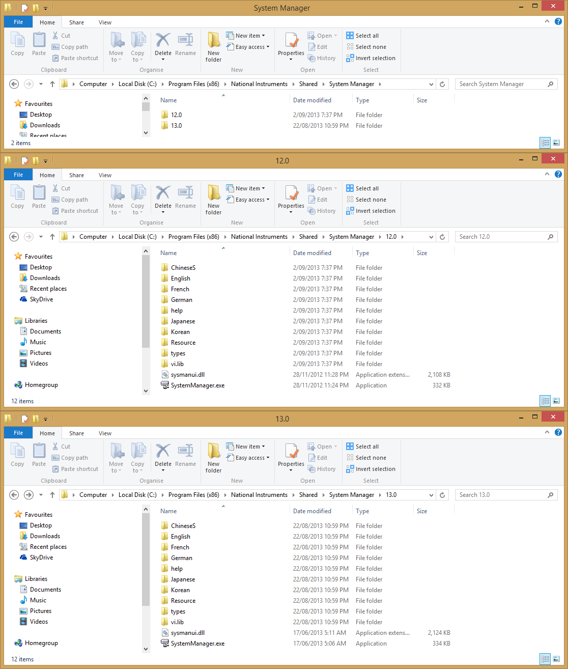The height and width of the screenshot is (669, 568).
Task: Click Forward arrow in the 13.0 window
Action: (x=29, y=495)
